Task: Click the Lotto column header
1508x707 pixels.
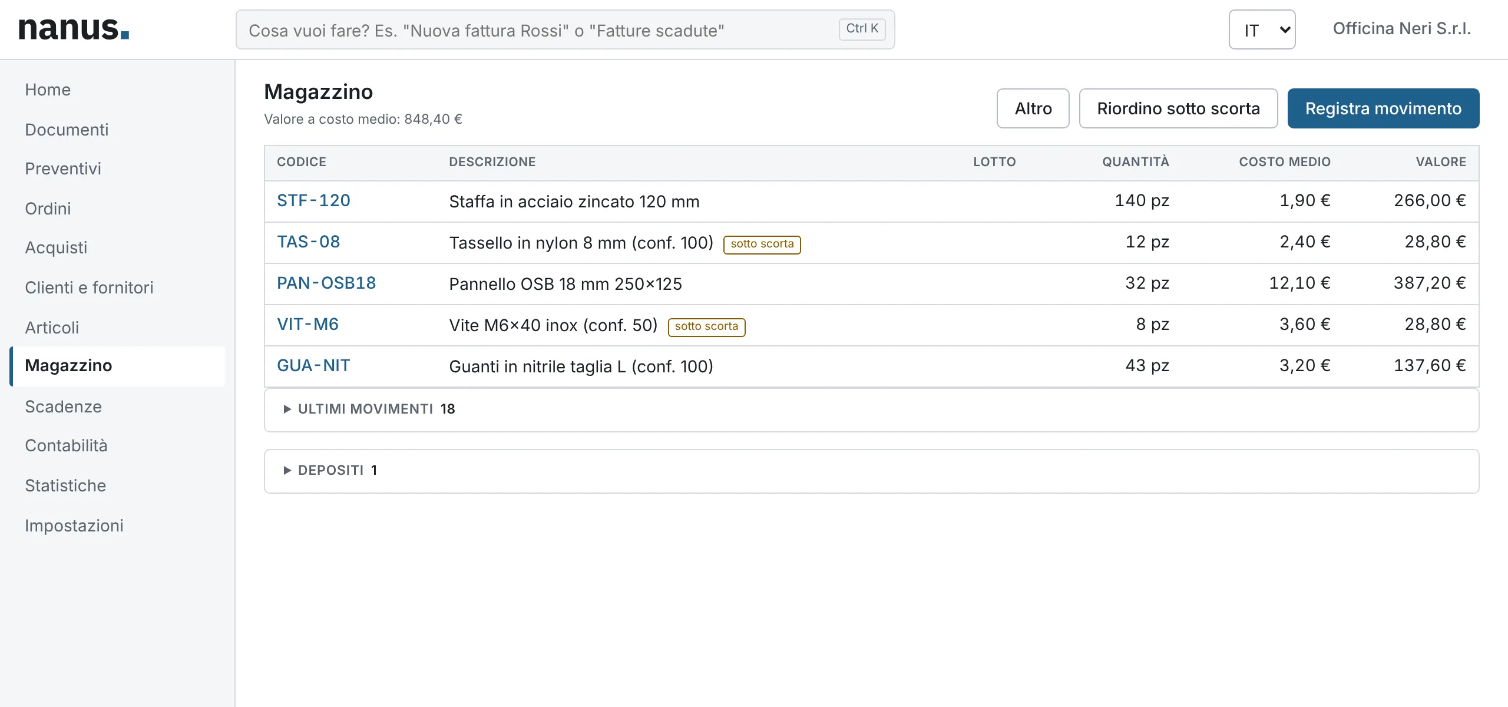Action: (994, 162)
